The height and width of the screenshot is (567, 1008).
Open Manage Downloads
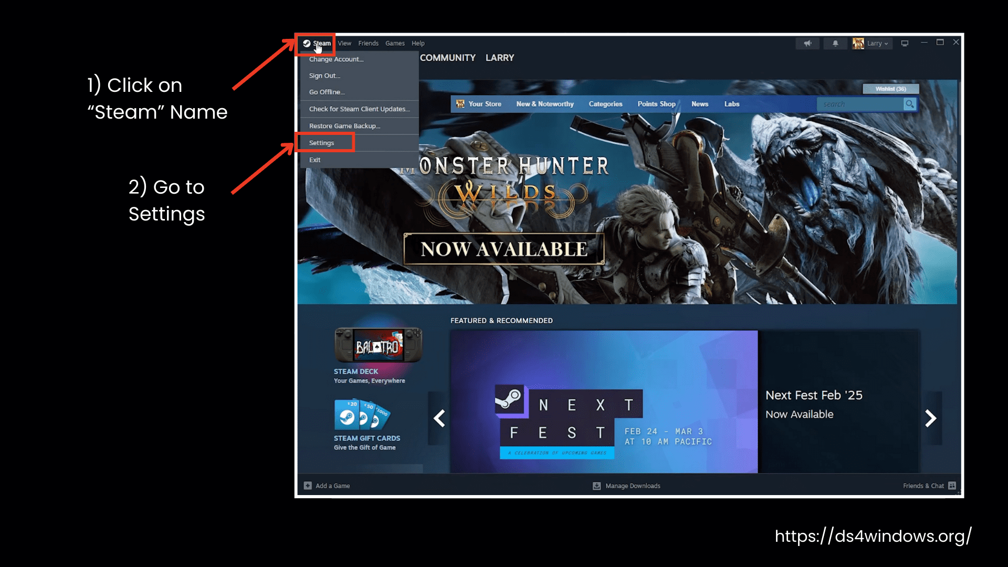coord(633,486)
